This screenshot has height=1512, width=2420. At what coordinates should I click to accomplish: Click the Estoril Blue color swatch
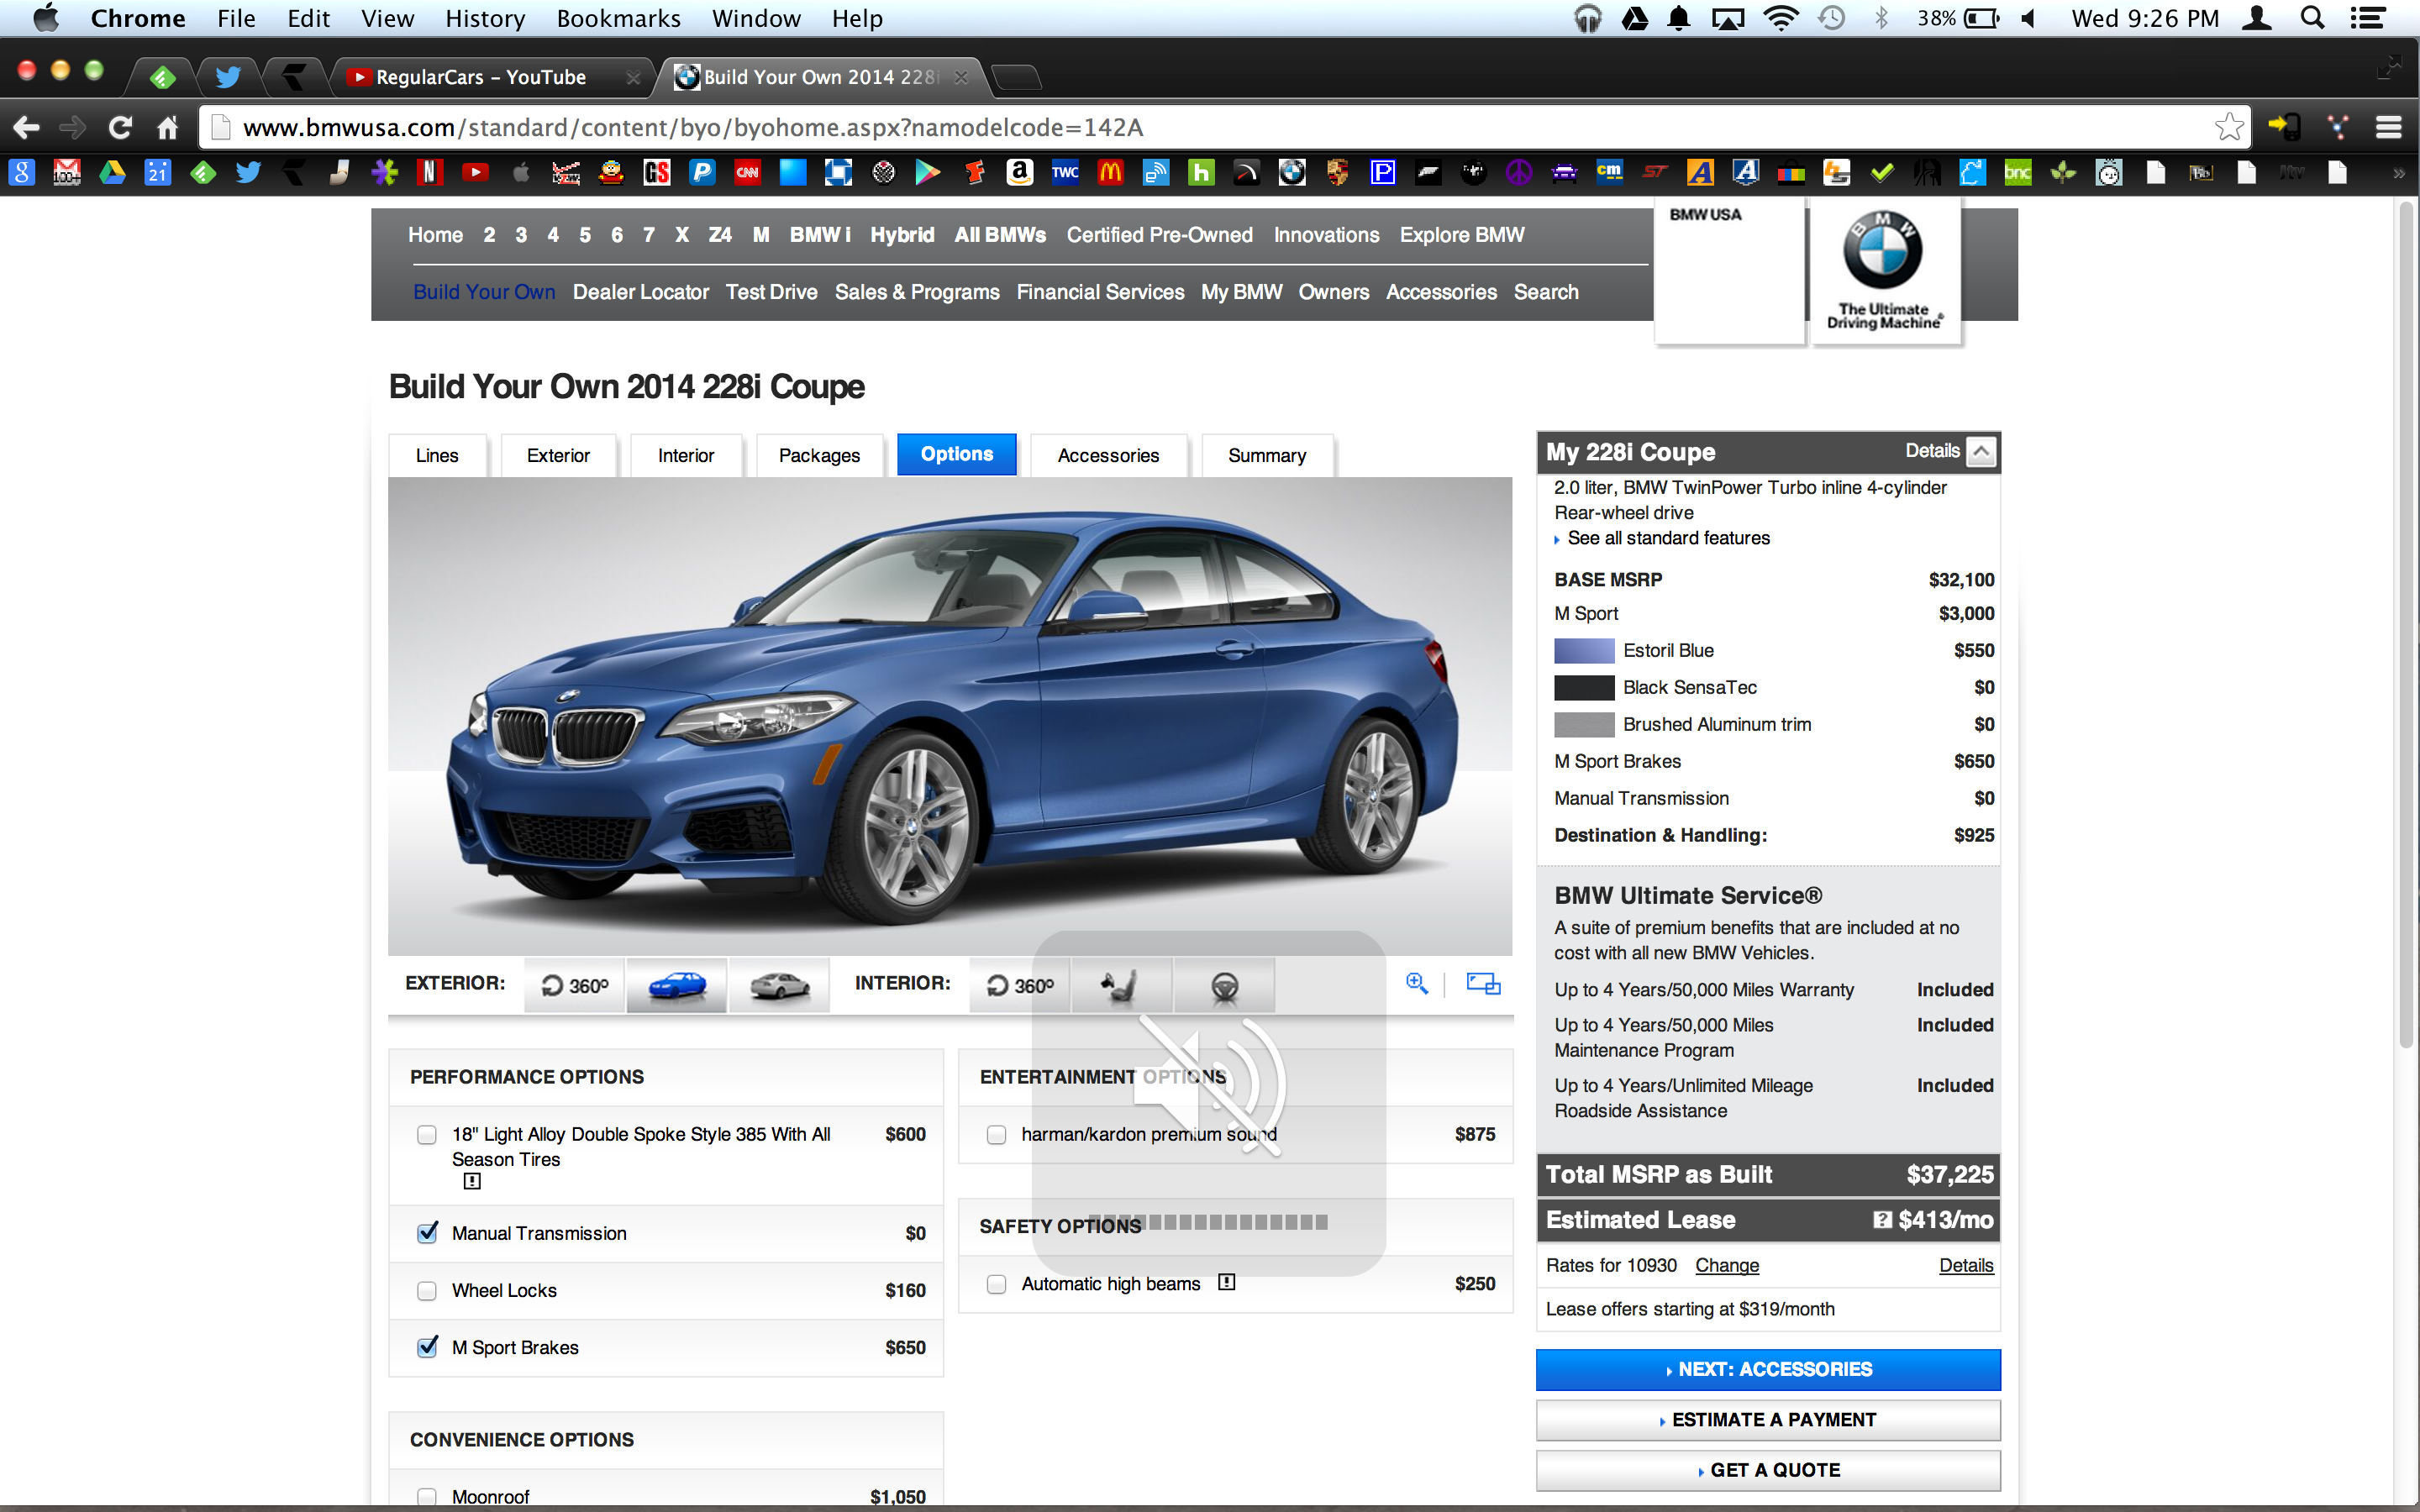point(1584,651)
